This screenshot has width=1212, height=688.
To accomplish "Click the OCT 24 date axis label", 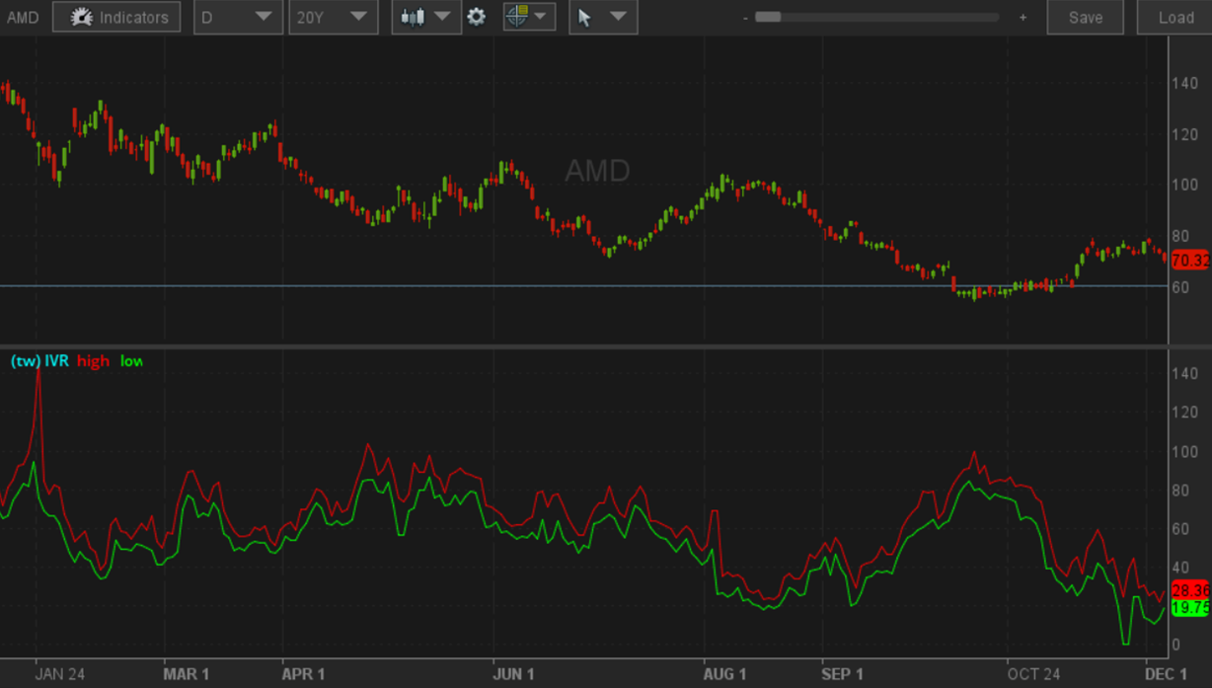I will [x=1033, y=674].
